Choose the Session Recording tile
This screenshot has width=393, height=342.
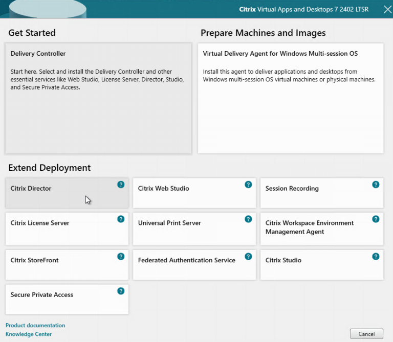pos(317,193)
